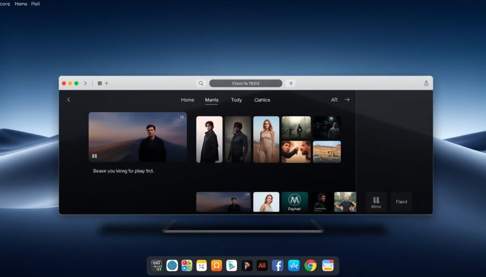Open the orange ring icon in dock
This screenshot has width=486, height=277.
pyautogui.click(x=216, y=266)
